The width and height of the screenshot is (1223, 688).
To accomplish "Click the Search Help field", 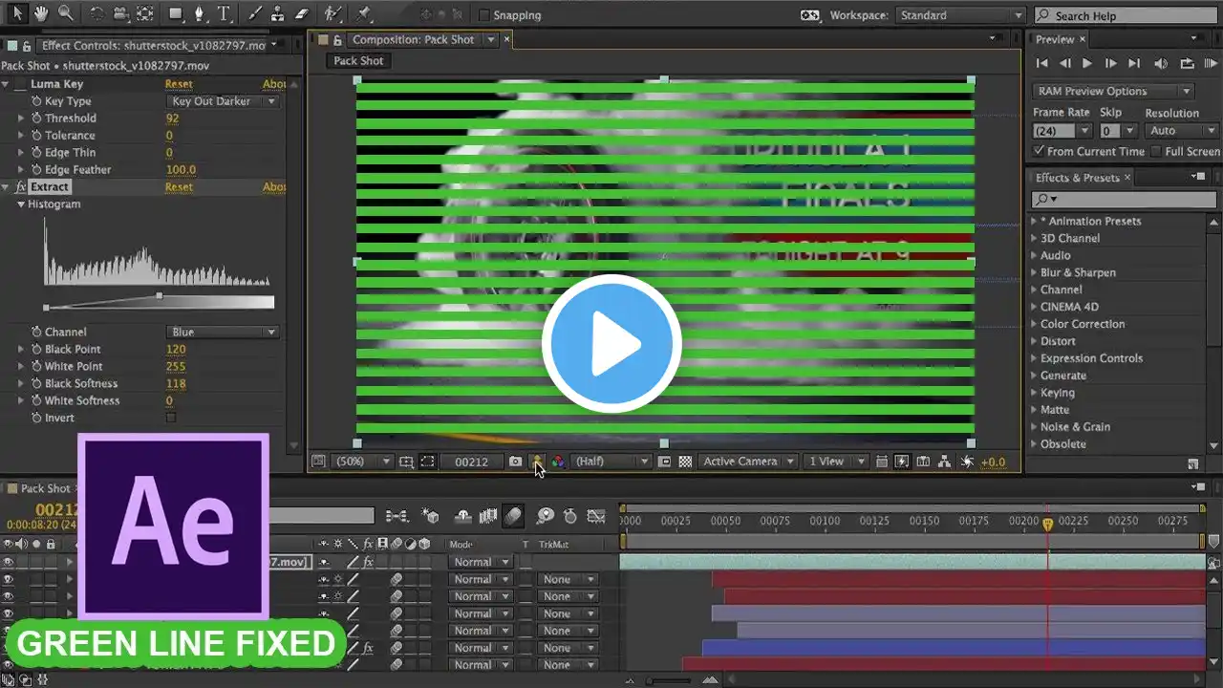I will 1125,15.
